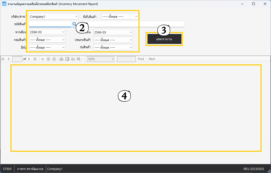The width and height of the screenshot is (271, 173).
Task: Open the ประเภทสินค้า product type dropdown
Action: tap(131, 40)
